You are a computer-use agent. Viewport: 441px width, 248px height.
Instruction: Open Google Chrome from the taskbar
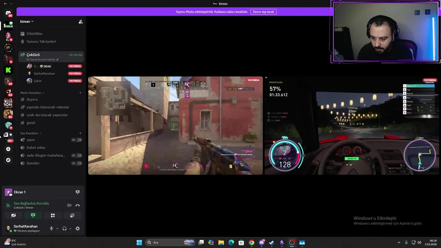point(252,242)
